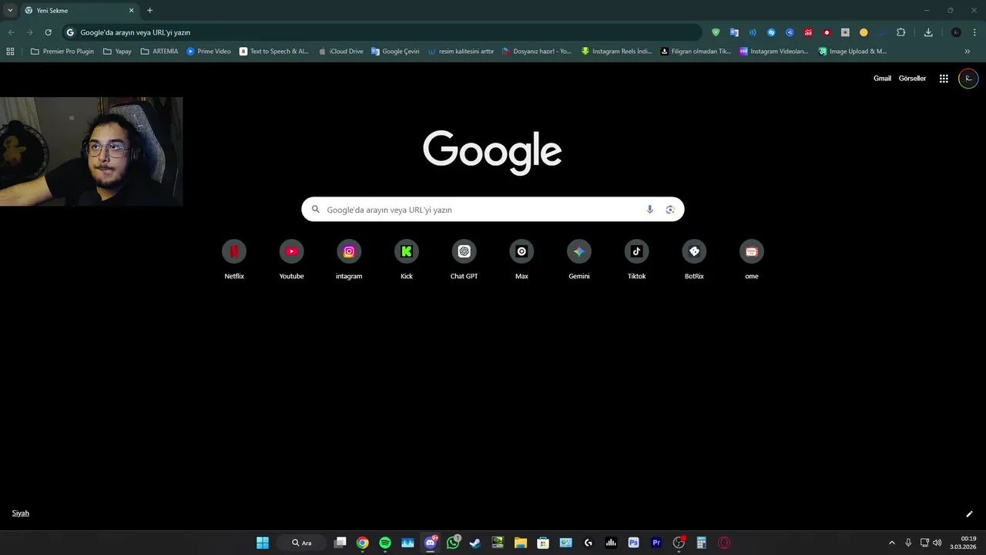Open Dosyanız hazır bookmark
Screen dimensions: 986x555
[x=537, y=52]
